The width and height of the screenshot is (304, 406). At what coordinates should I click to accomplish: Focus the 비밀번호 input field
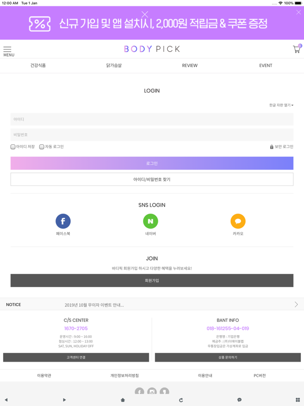click(x=152, y=135)
